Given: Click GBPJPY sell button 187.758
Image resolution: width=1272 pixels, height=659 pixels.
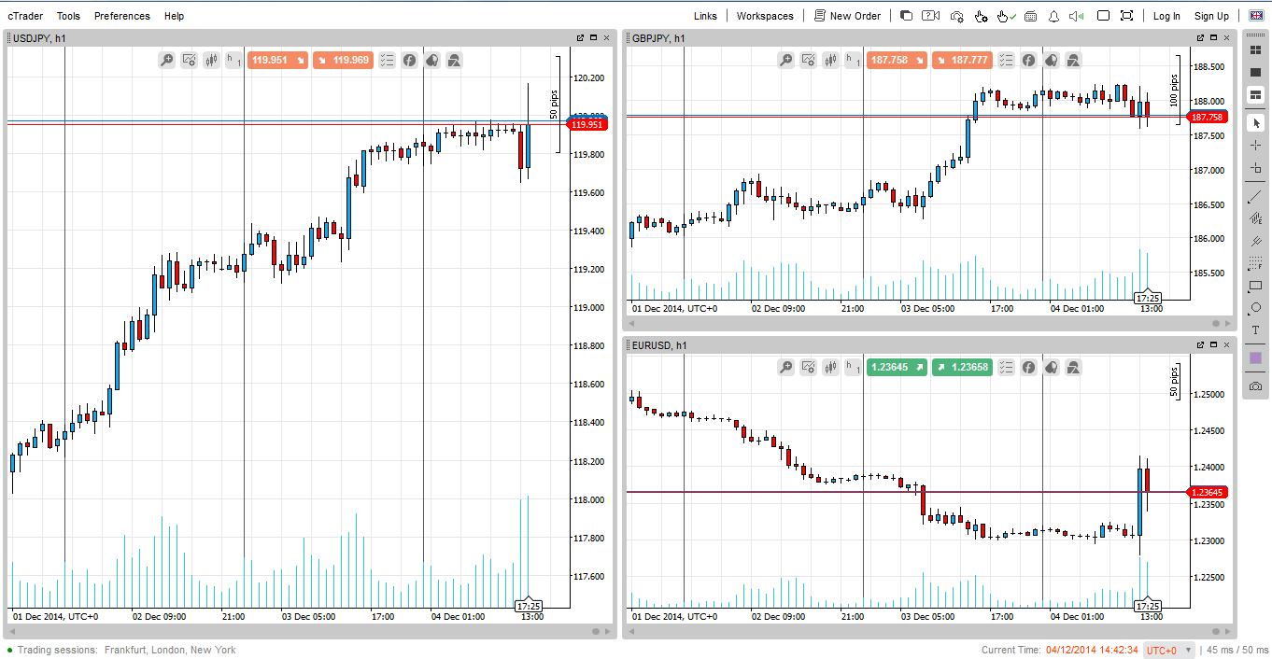Looking at the screenshot, I should 897,60.
